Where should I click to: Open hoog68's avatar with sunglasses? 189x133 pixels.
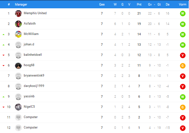click(x=18, y=65)
